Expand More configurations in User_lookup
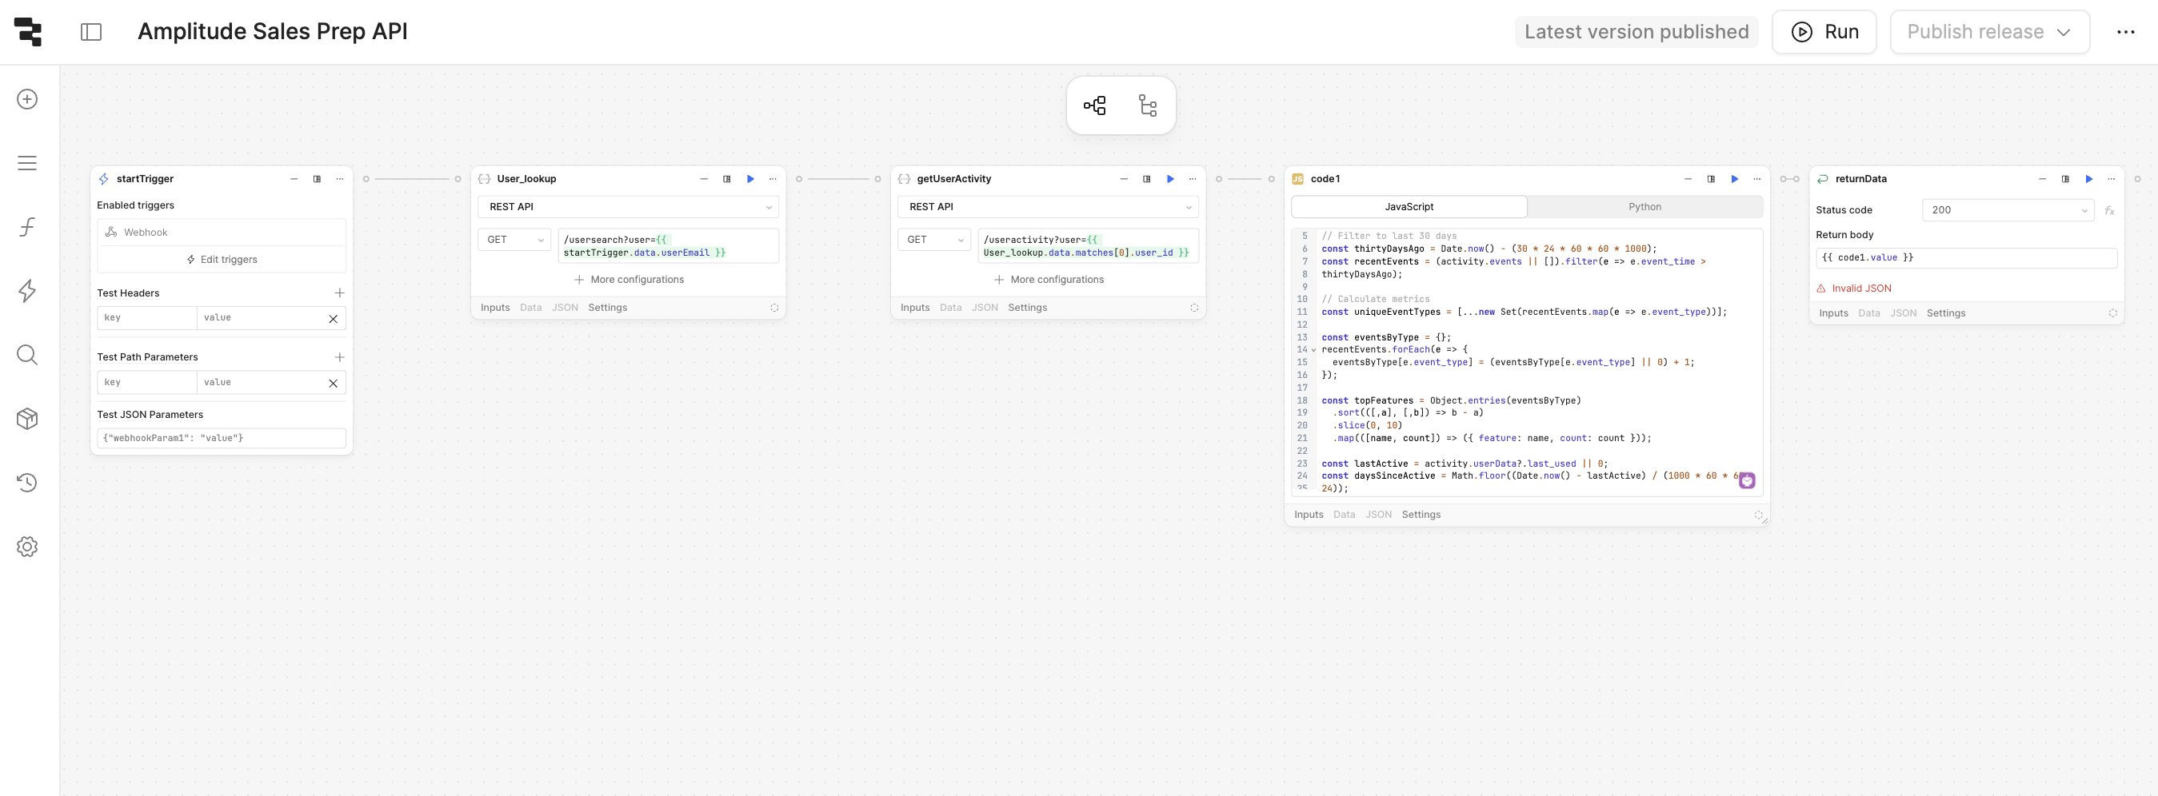Image resolution: width=2158 pixels, height=796 pixels. coord(629,280)
